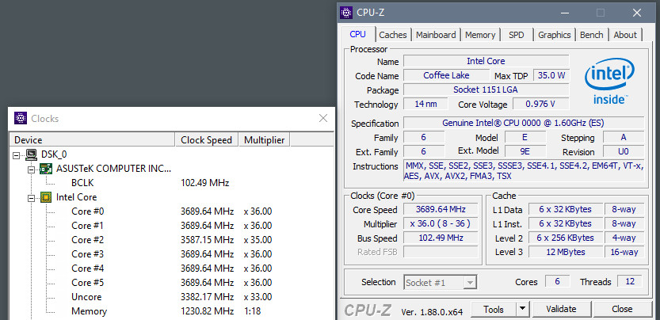The width and height of the screenshot is (660, 320).
Task: Click the Validate button
Action: pyautogui.click(x=561, y=309)
